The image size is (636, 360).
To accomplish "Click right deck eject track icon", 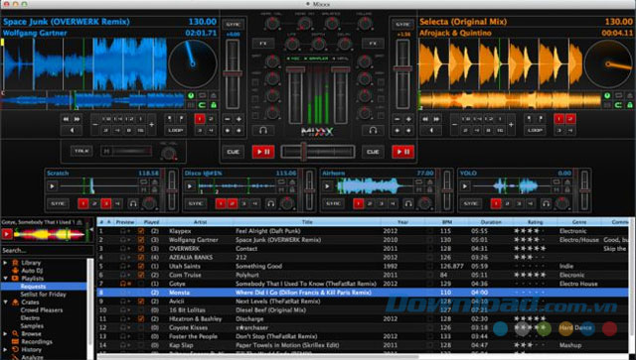I will click(629, 95).
